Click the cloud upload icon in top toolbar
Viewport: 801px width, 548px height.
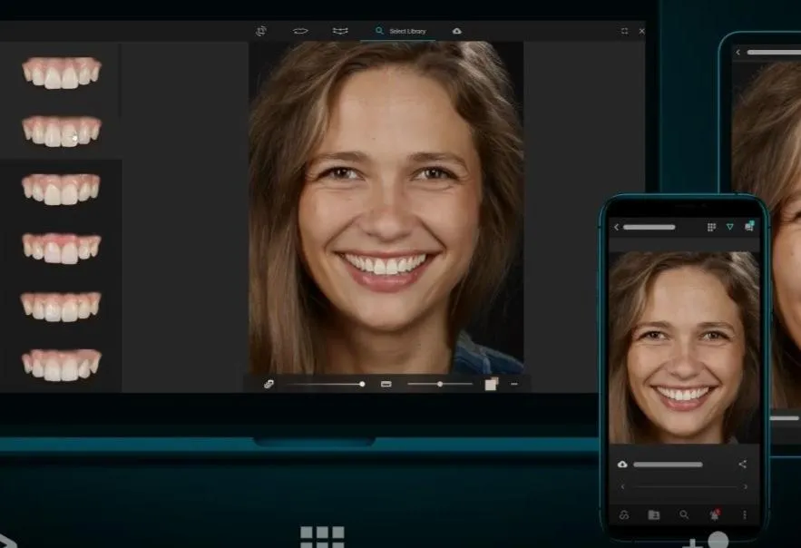pos(456,31)
